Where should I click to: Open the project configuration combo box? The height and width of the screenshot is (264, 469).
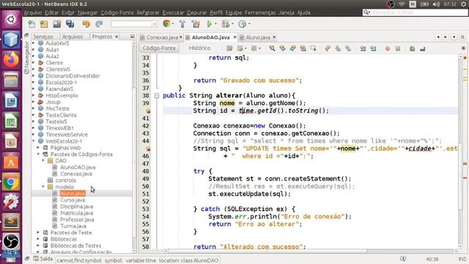tap(134, 24)
